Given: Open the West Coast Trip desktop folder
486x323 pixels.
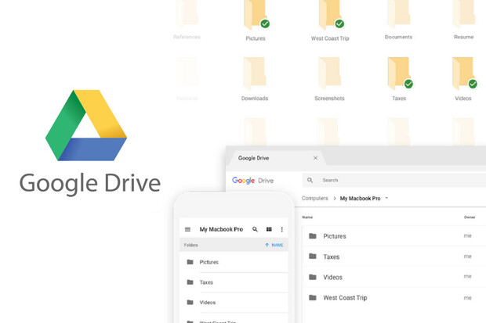Looking at the screenshot, I should coord(329,15).
